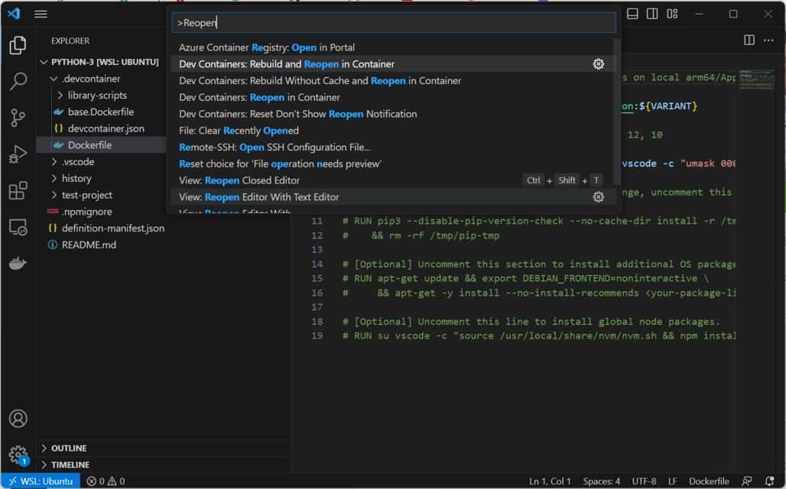Click the Accounts icon in activity bar
The width and height of the screenshot is (786, 489).
[18, 419]
